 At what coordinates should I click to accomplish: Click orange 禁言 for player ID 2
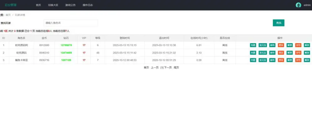(x=281, y=53)
